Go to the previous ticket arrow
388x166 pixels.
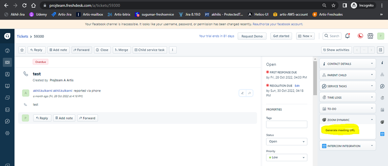357,50
